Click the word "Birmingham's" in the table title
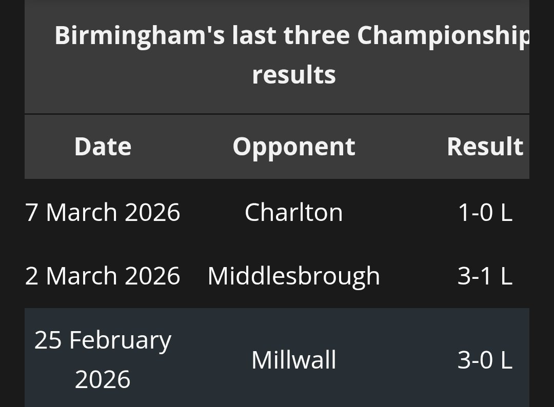 tap(138, 35)
